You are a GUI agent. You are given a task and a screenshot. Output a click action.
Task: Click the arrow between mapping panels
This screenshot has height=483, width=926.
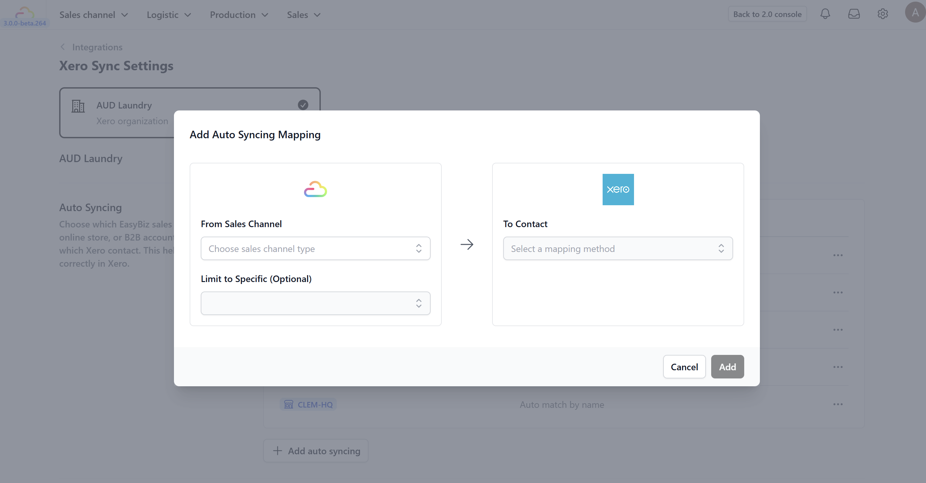pyautogui.click(x=467, y=244)
